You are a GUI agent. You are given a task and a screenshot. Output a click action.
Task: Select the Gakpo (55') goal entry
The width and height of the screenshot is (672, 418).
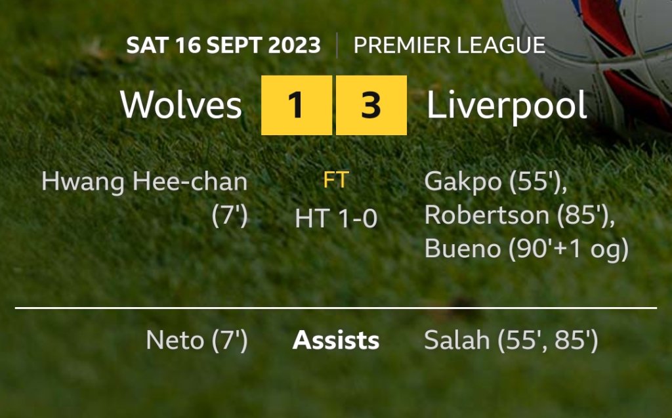pyautogui.click(x=495, y=182)
